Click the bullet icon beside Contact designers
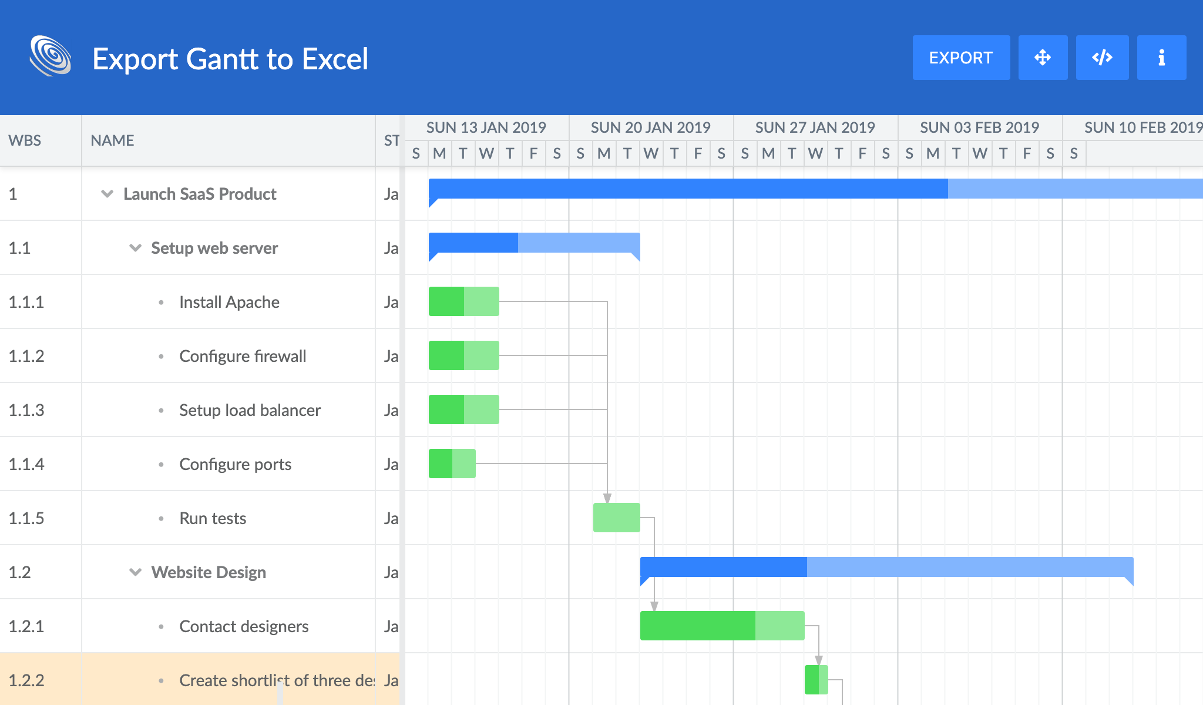Image resolution: width=1203 pixels, height=705 pixels. (161, 626)
